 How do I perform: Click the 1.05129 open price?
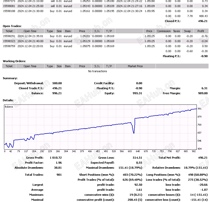[x=85, y=41]
